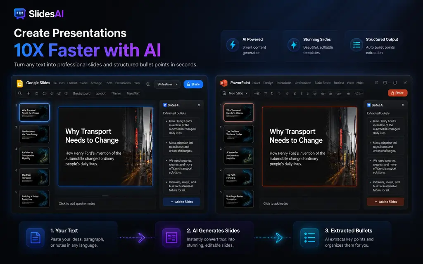Click the Stunning Slides sparkle icon
The width and height of the screenshot is (423, 264).
click(x=294, y=45)
